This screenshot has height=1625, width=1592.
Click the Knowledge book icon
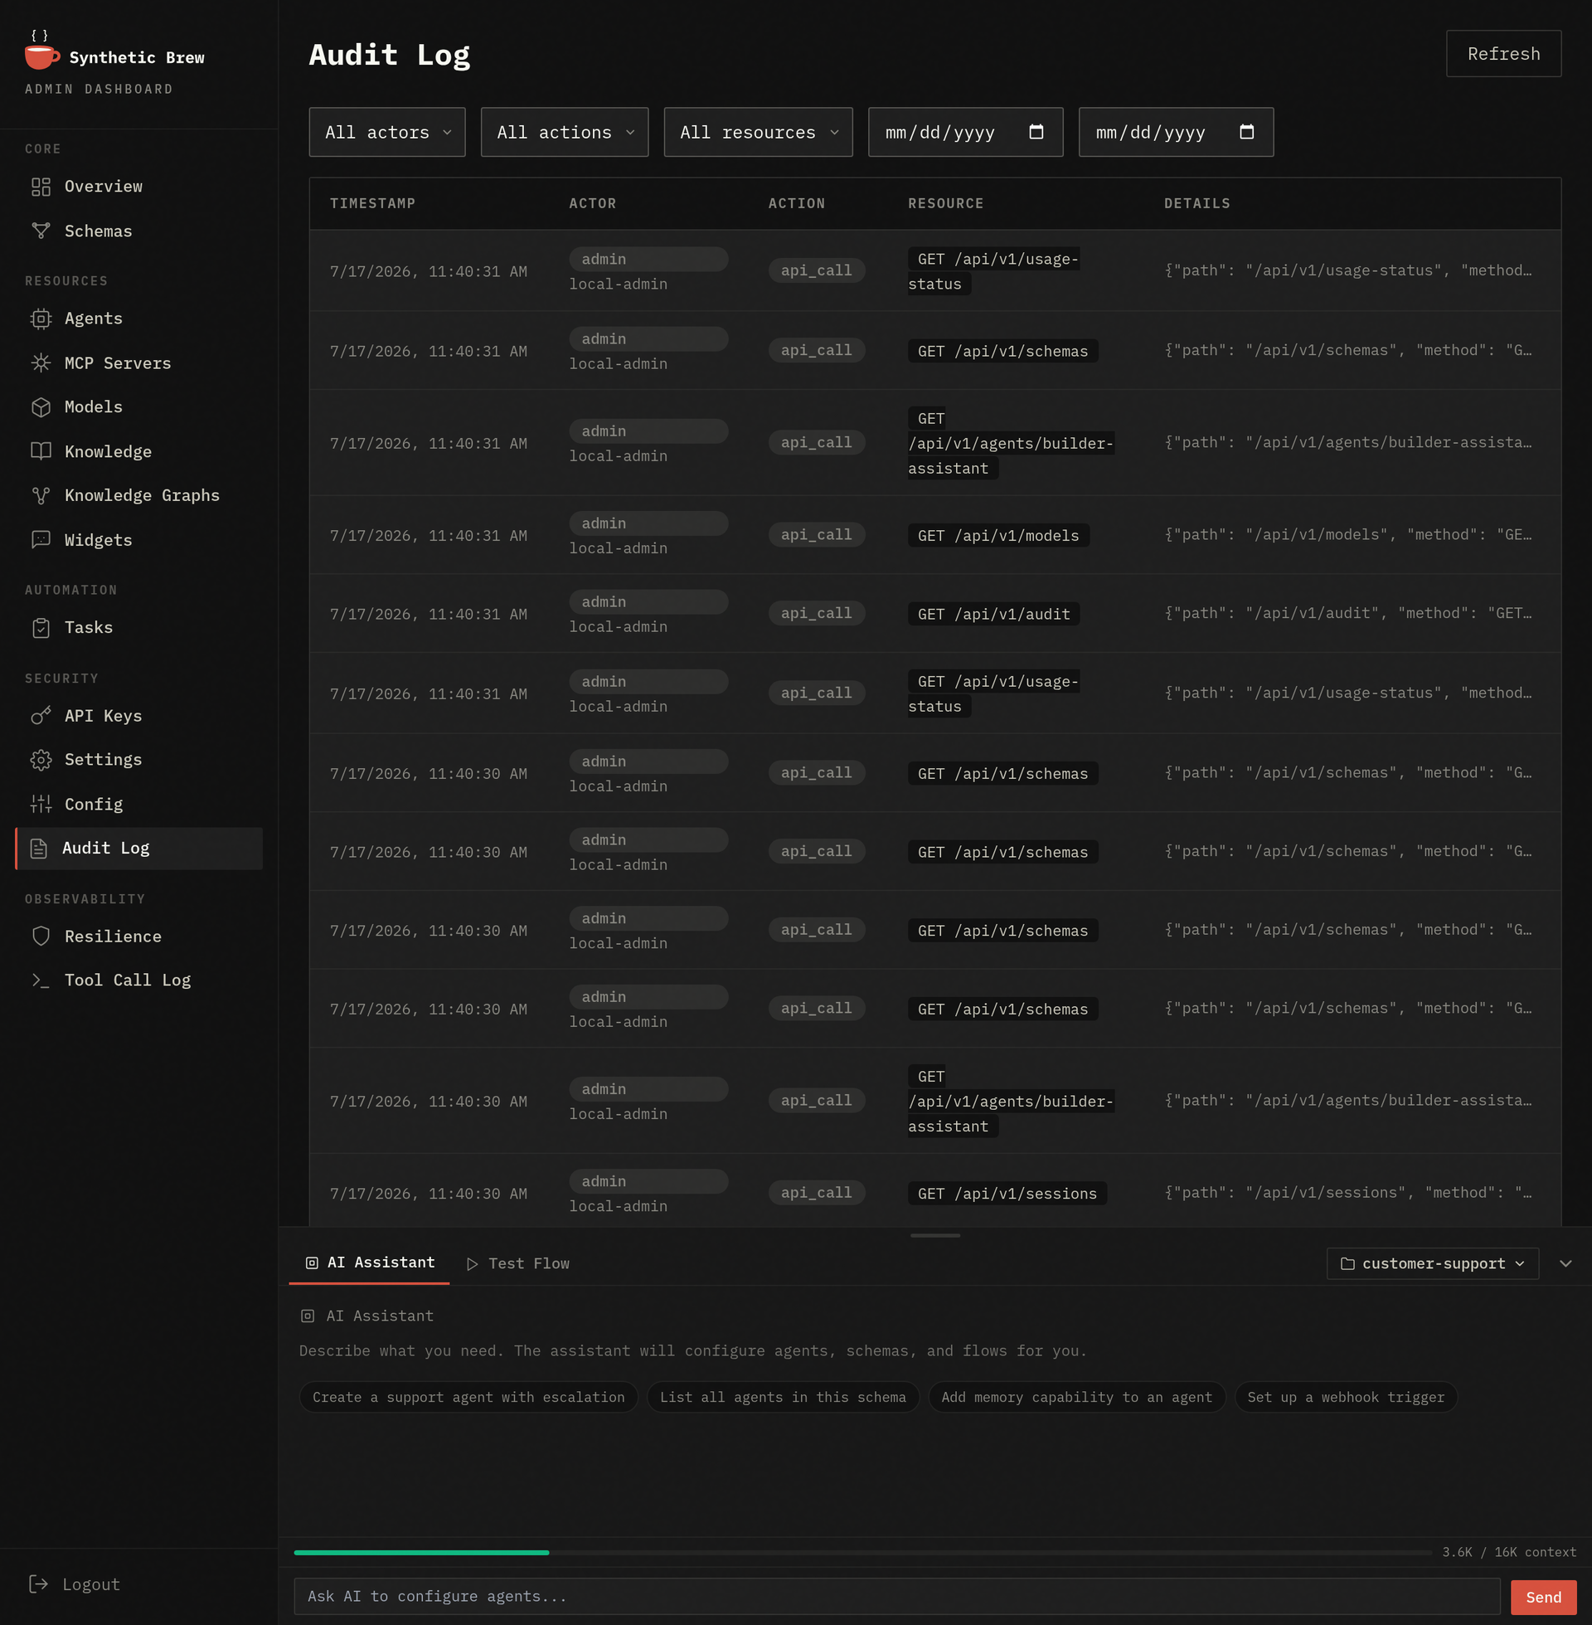(x=41, y=451)
